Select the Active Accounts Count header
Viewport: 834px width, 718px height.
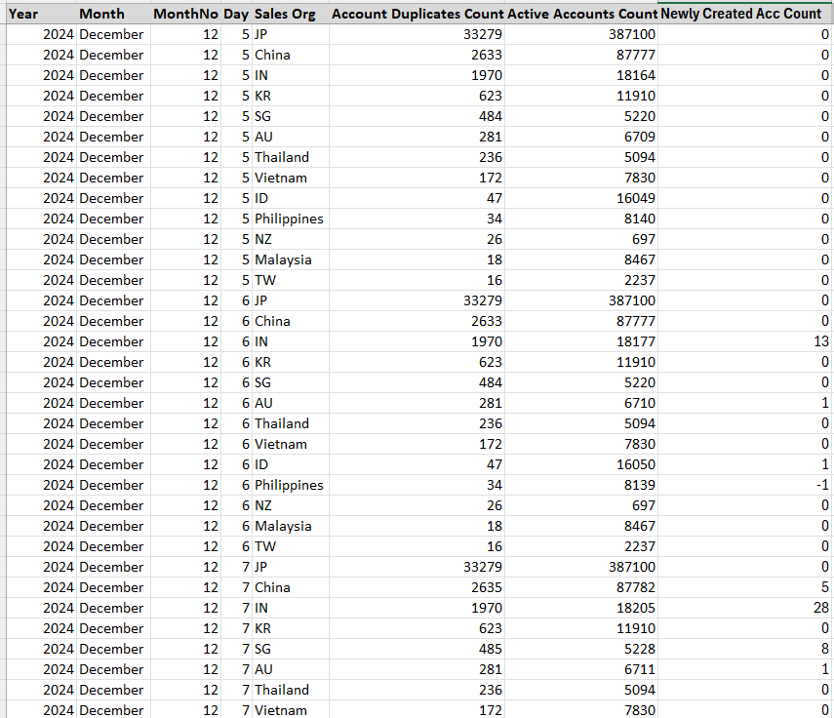click(x=581, y=14)
